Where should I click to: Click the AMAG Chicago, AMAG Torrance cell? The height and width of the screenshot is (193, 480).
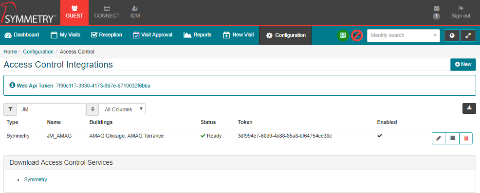(127, 136)
